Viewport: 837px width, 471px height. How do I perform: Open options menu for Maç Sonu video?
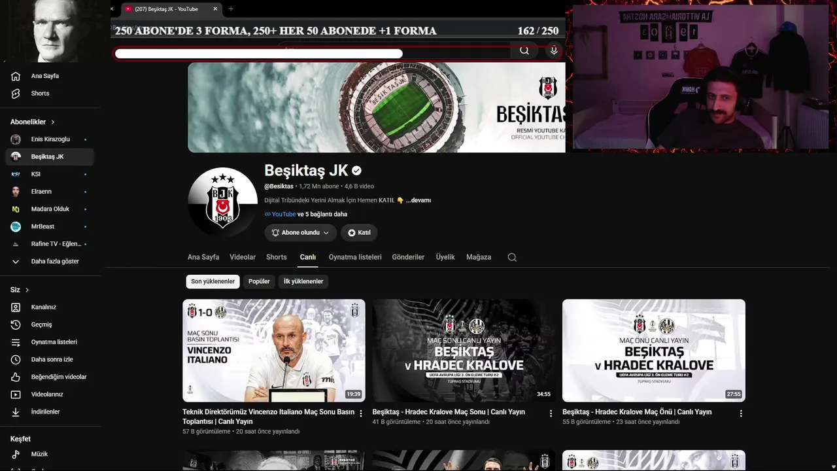pyautogui.click(x=551, y=413)
